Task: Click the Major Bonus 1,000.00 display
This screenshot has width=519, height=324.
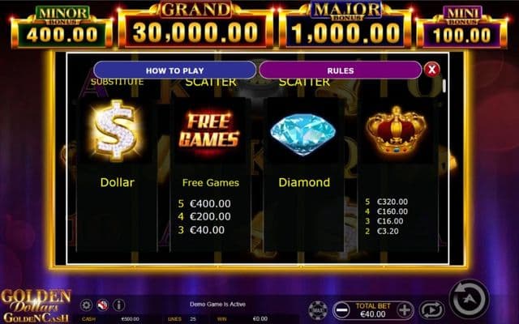Action: 345,26
